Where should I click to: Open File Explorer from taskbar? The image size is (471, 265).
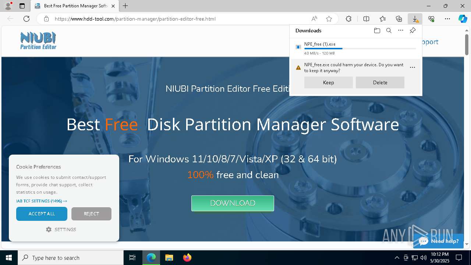[x=169, y=258]
